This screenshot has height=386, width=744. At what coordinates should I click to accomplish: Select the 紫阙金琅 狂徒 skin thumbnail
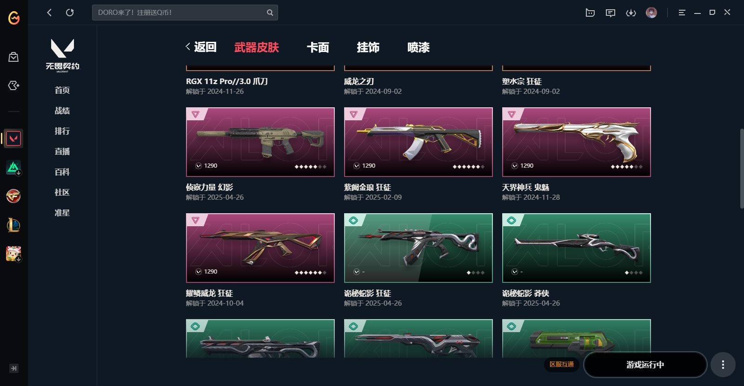click(418, 142)
